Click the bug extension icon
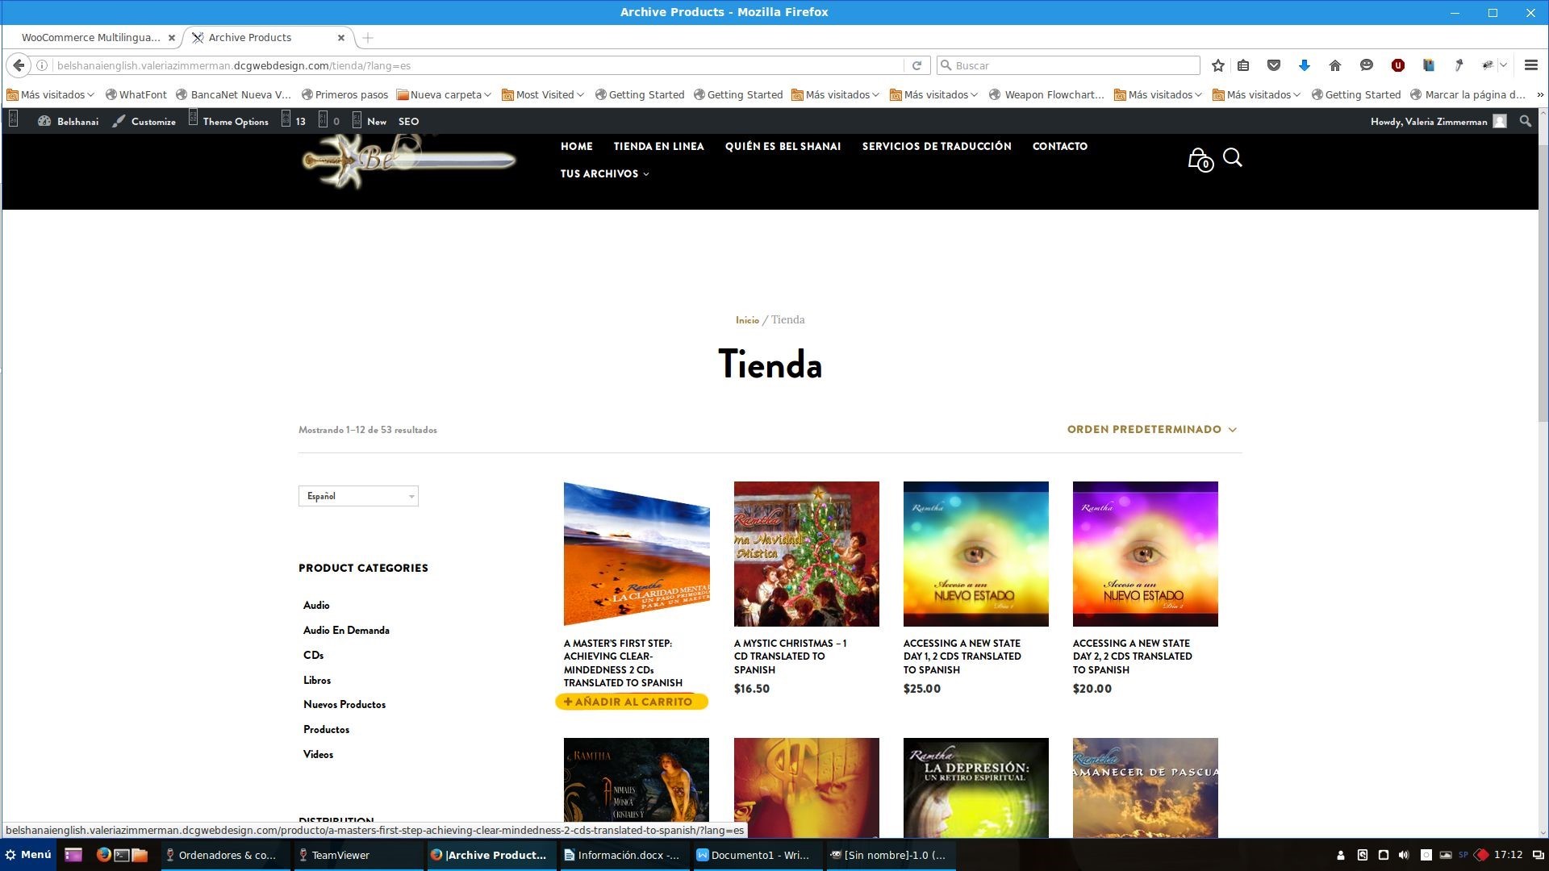1549x871 pixels. pyautogui.click(x=1488, y=65)
